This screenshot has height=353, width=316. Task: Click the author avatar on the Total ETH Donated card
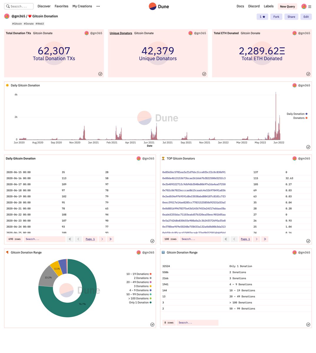(295, 33)
